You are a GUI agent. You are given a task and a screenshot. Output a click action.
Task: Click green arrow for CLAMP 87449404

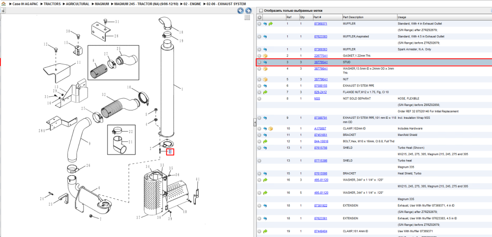(x=265, y=232)
